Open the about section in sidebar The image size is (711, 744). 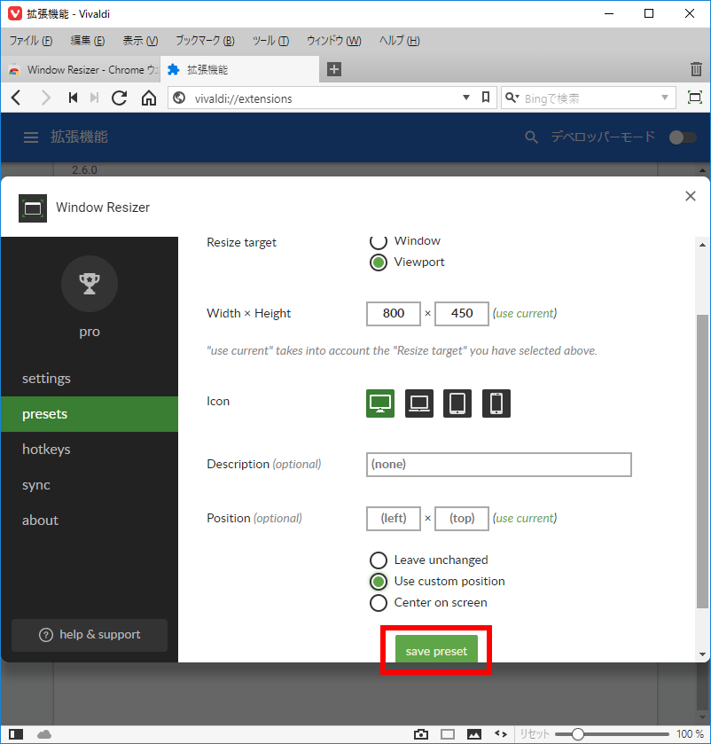(x=90, y=520)
